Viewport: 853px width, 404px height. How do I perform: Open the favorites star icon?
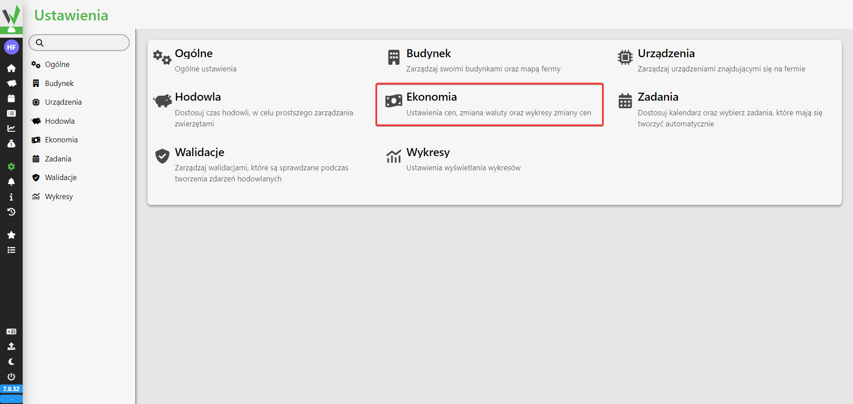[x=11, y=235]
